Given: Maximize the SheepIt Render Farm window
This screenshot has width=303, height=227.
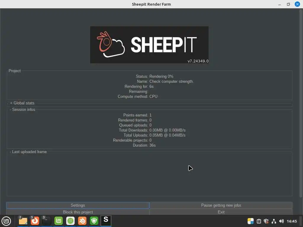Looking at the screenshot, I should pyautogui.click(x=288, y=4).
